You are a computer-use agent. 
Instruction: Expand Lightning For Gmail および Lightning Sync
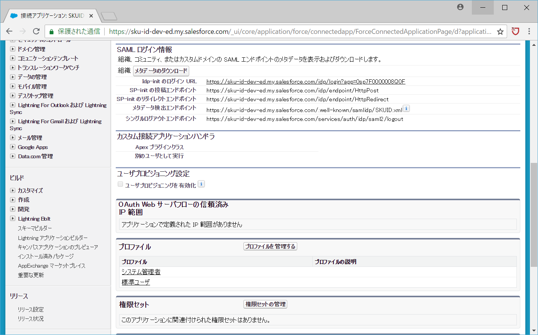coord(13,121)
